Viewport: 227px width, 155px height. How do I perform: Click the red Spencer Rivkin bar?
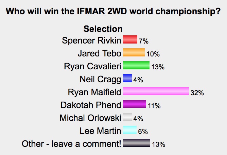pyautogui.click(x=130, y=39)
